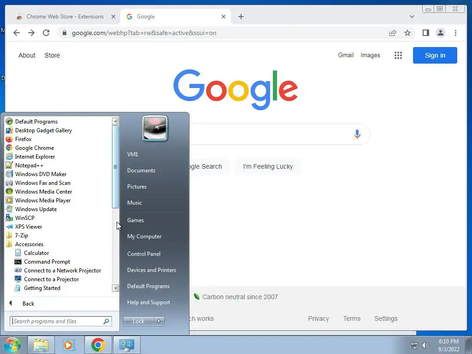Image resolution: width=472 pixels, height=354 pixels.
Task: Close the Google tab
Action: click(224, 17)
